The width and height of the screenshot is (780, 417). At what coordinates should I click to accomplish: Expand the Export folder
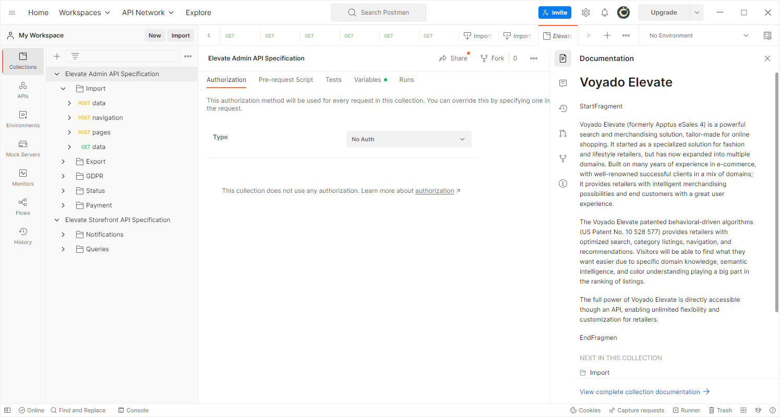tap(63, 162)
